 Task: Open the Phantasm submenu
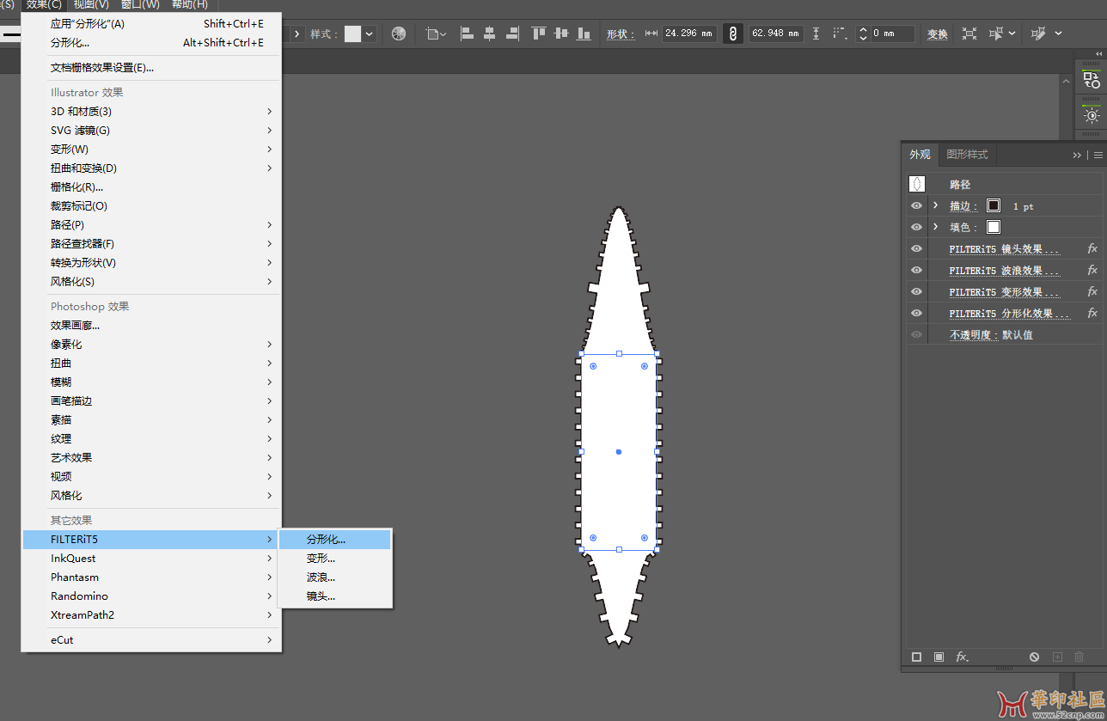151,577
